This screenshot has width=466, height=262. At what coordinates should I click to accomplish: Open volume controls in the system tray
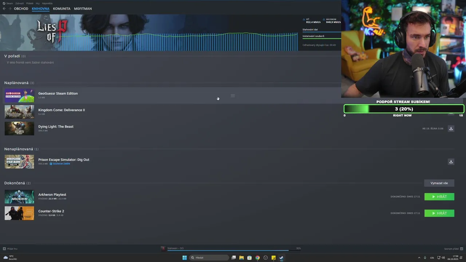[443, 258]
